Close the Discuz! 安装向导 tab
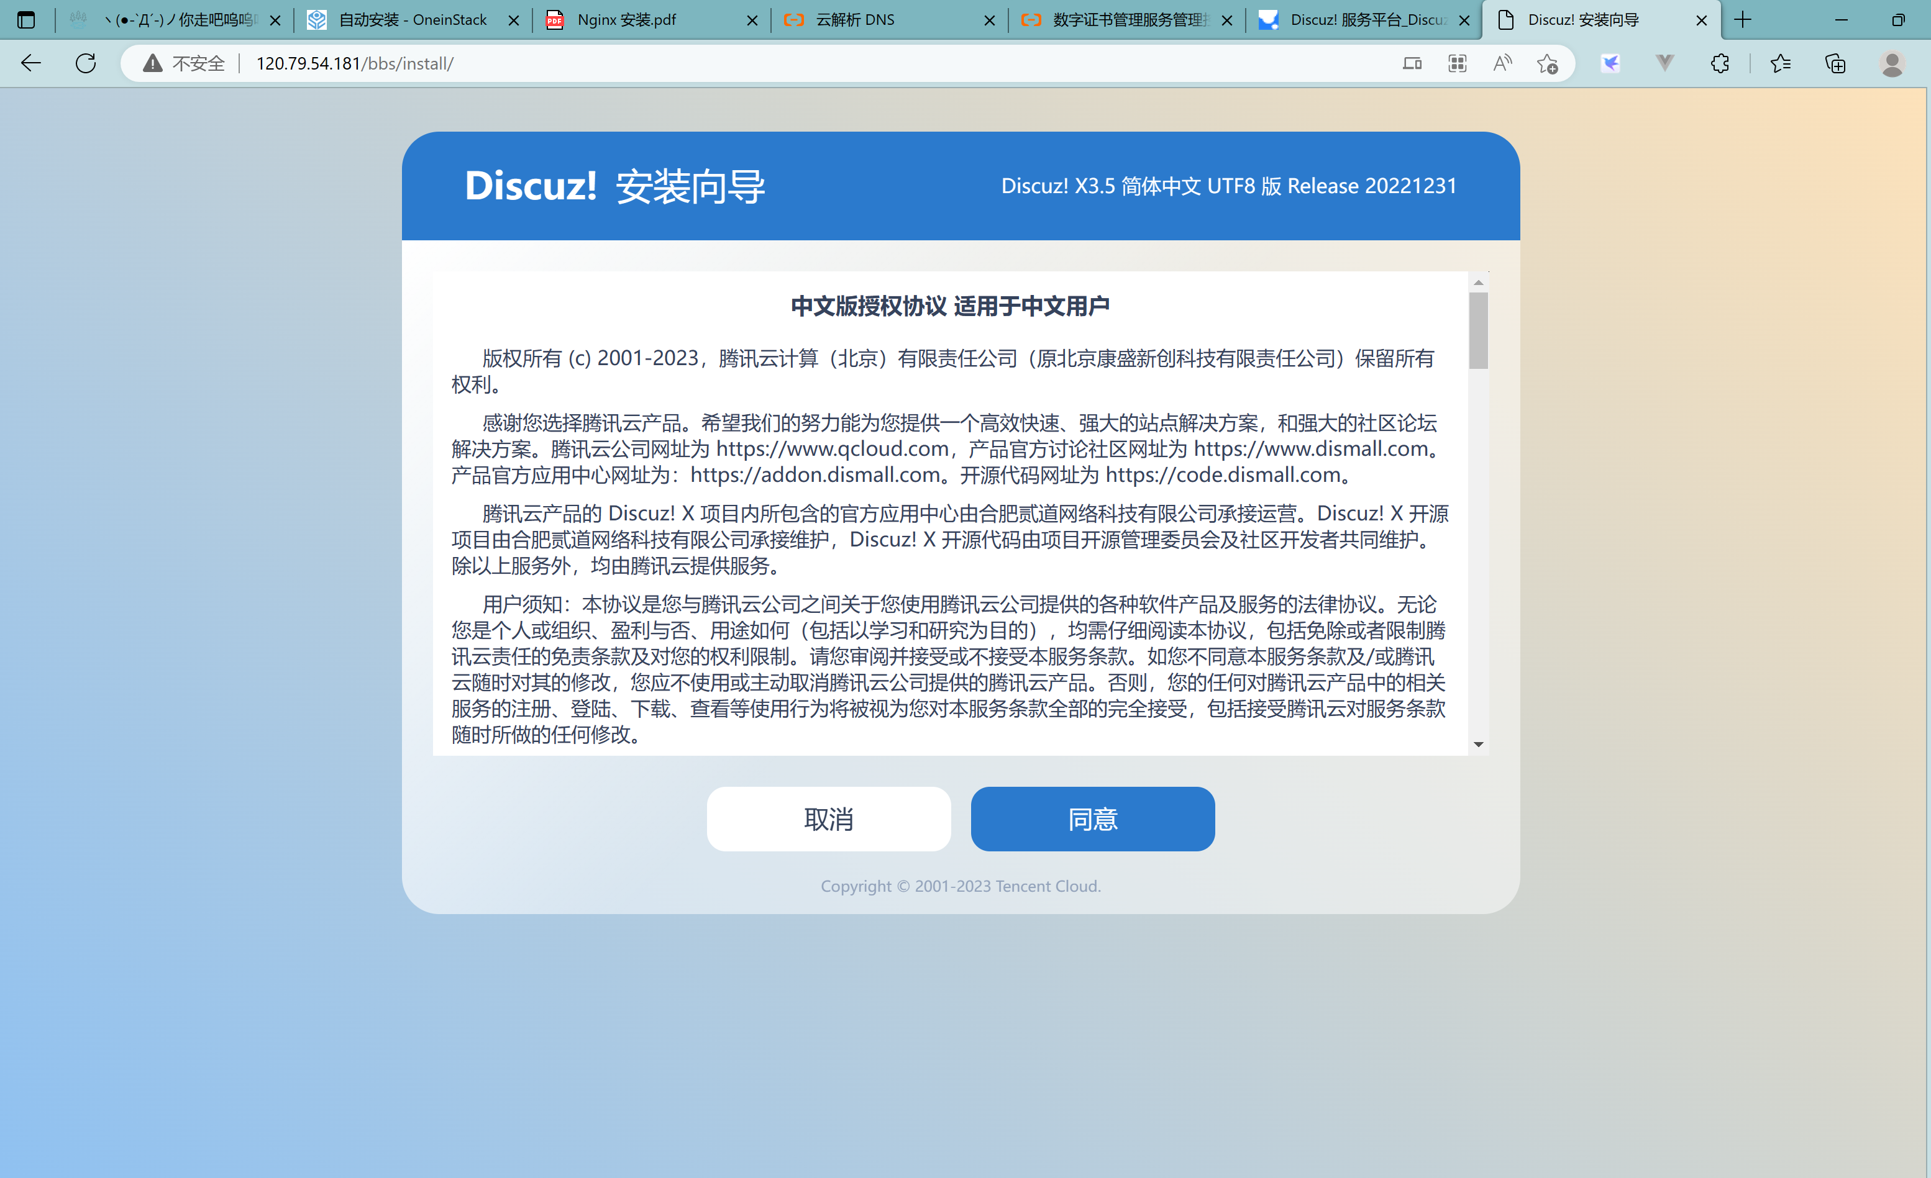1931x1178 pixels. tap(1701, 20)
